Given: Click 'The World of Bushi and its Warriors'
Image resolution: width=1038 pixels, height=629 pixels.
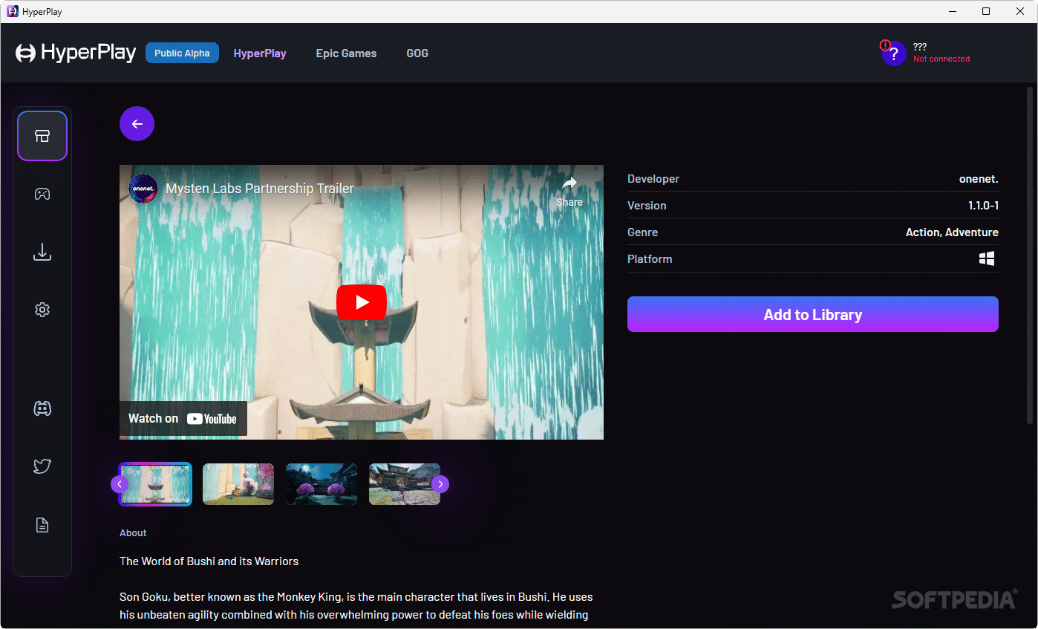Looking at the screenshot, I should pyautogui.click(x=209, y=561).
